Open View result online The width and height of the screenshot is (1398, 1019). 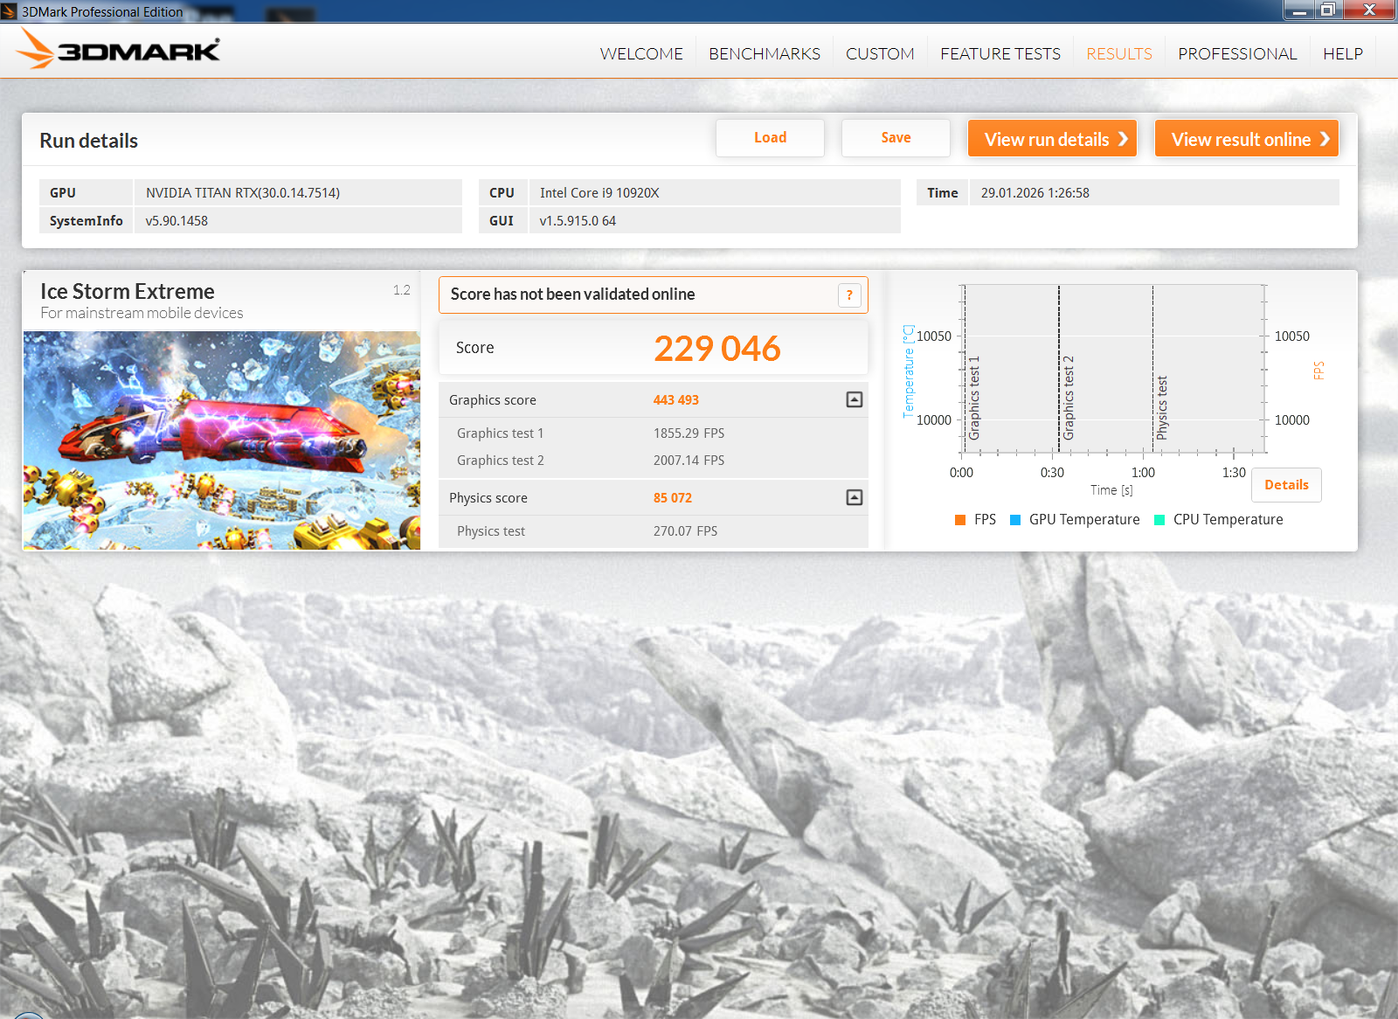pyautogui.click(x=1247, y=139)
